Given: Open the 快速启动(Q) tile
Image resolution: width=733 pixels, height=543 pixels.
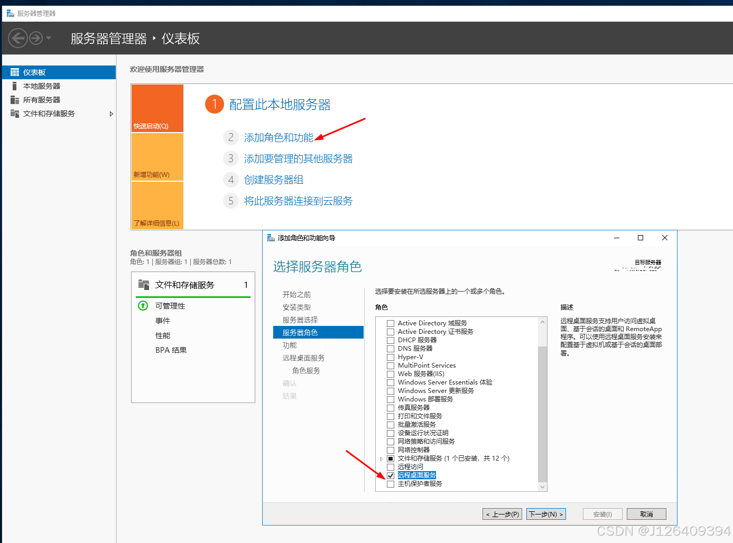Looking at the screenshot, I should (157, 108).
